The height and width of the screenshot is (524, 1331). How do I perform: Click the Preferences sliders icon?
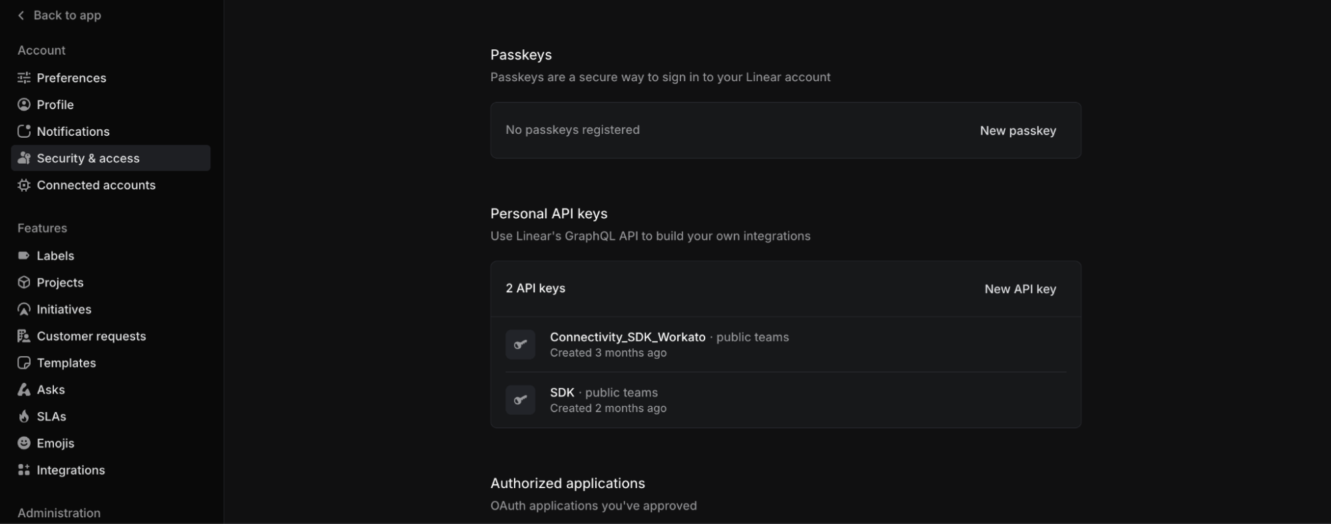pyautogui.click(x=24, y=78)
